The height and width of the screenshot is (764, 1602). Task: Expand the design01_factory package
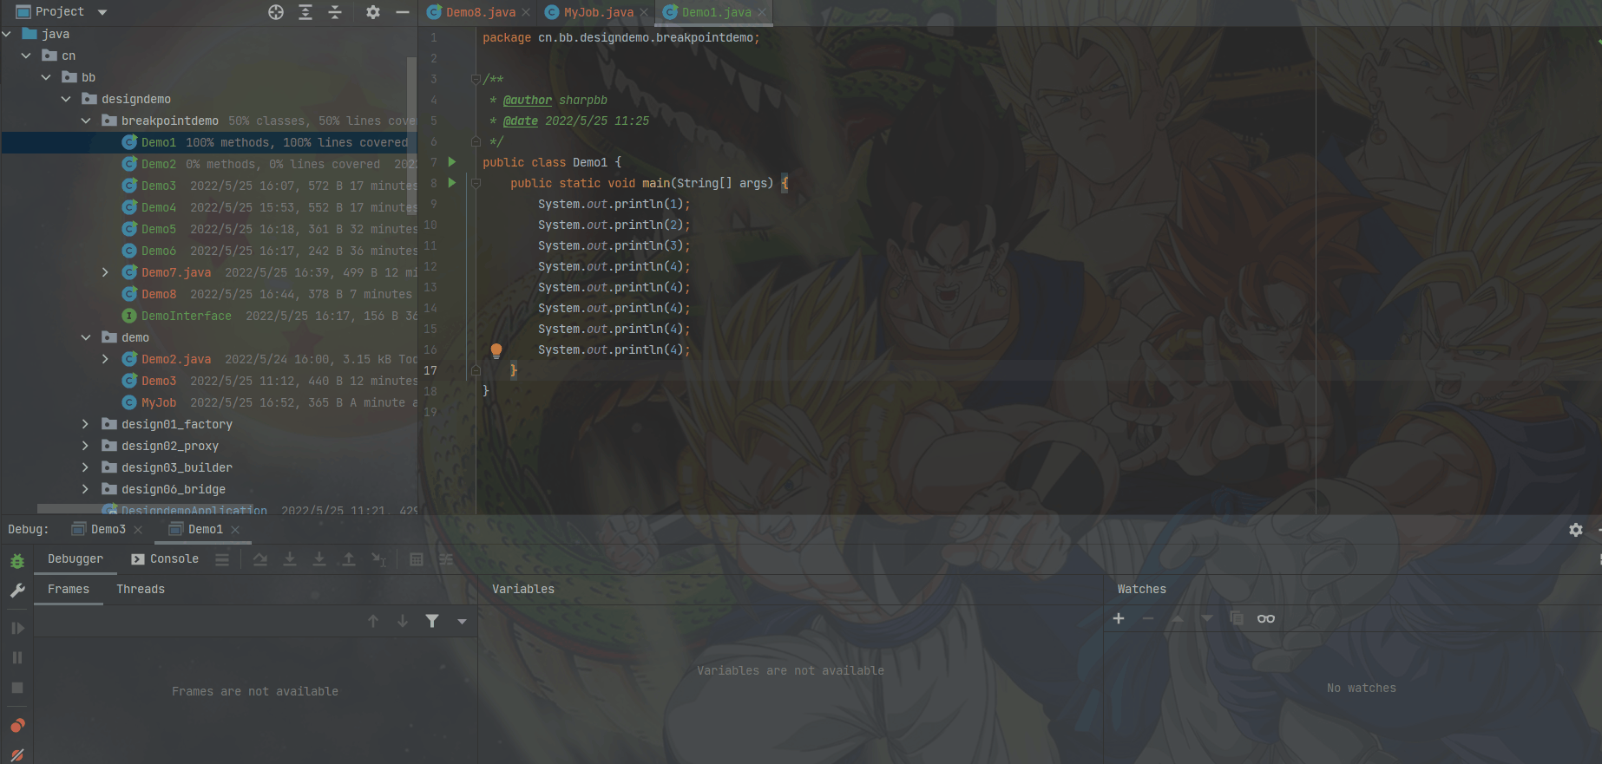tap(86, 424)
